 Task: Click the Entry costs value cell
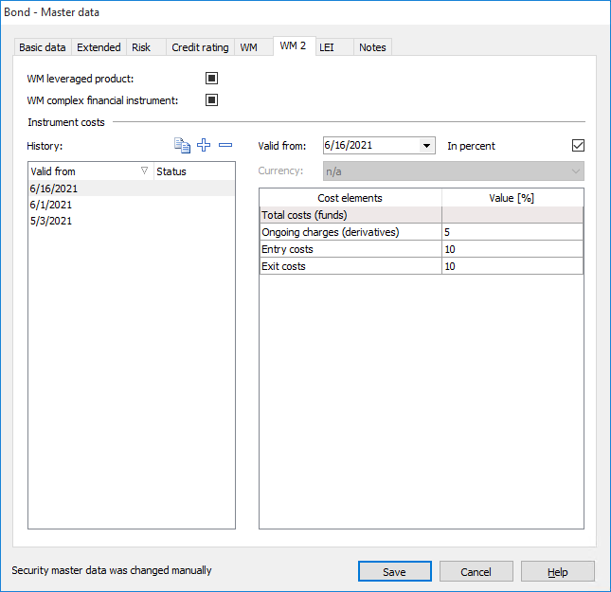point(512,249)
